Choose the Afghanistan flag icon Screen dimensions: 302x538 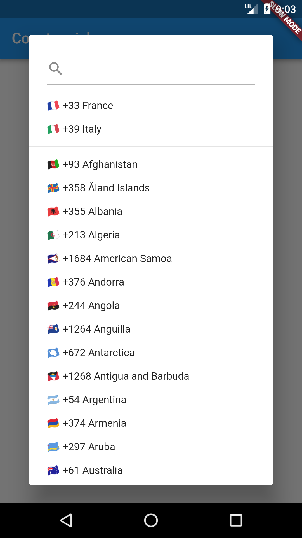tap(53, 164)
